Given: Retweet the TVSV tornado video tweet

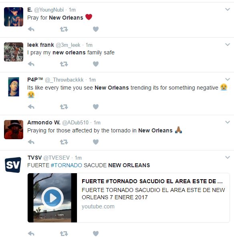Looking at the screenshot, I should (x=64, y=234).
